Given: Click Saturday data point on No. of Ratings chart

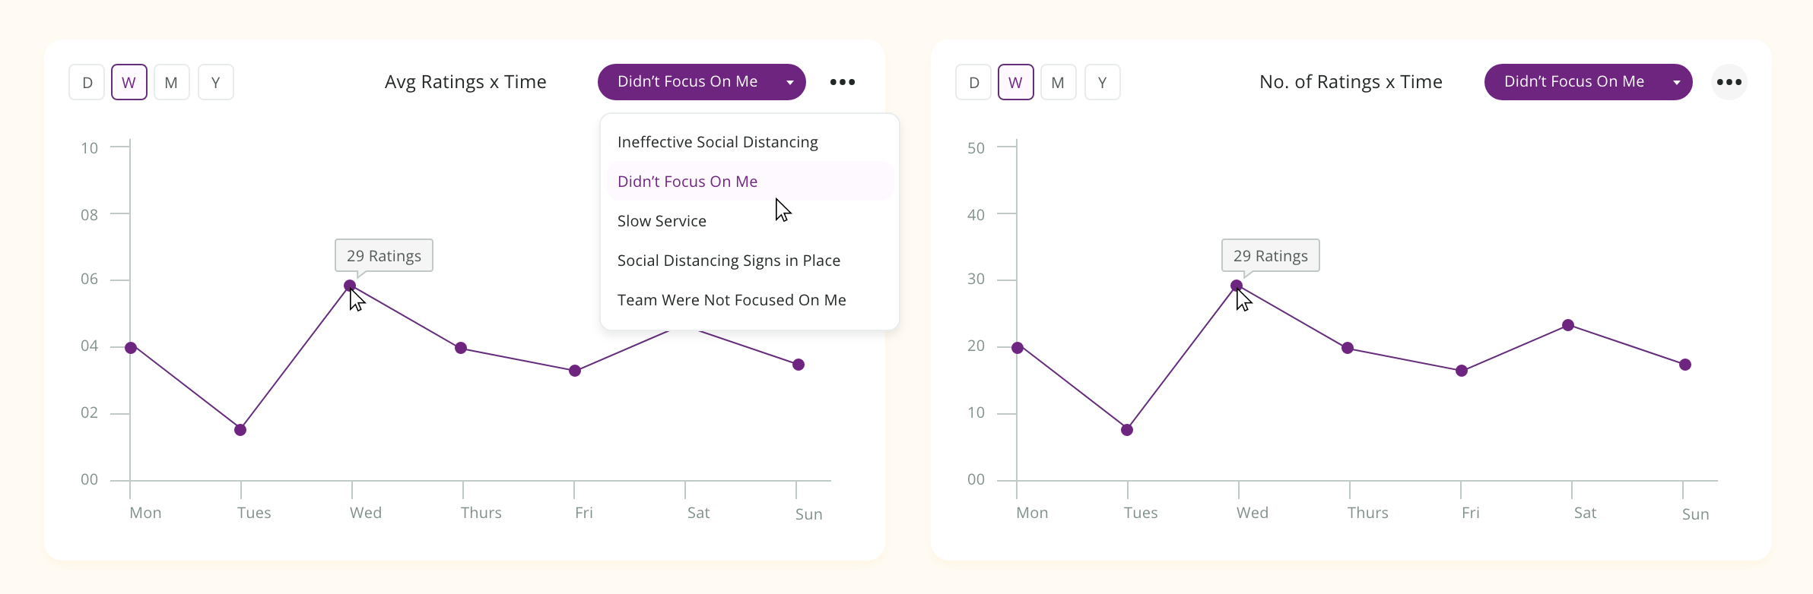Looking at the screenshot, I should 1568,325.
